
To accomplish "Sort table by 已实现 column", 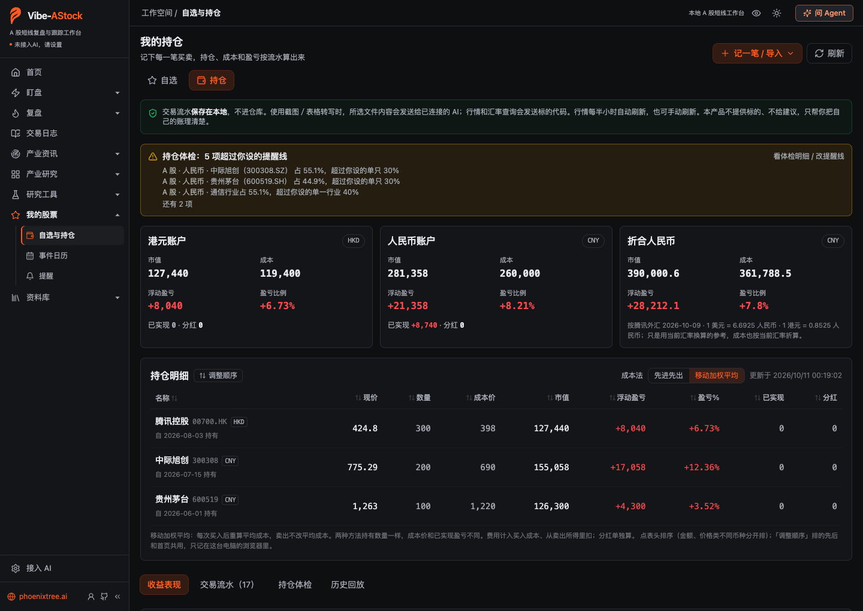I will tap(769, 398).
